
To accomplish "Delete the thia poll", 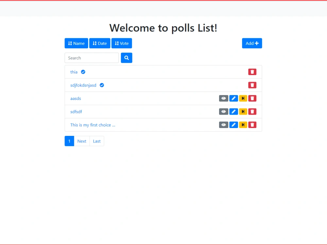I will pyautogui.click(x=252, y=72).
